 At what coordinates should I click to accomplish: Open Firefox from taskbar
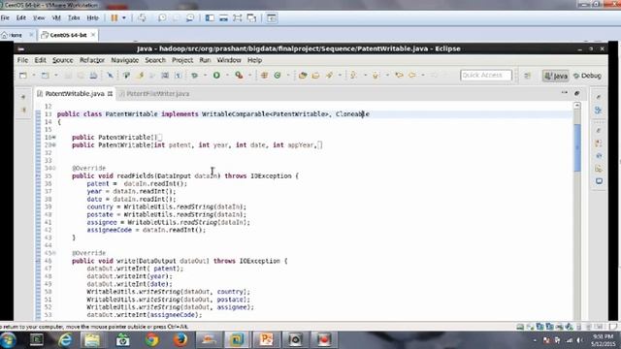pos(180,340)
